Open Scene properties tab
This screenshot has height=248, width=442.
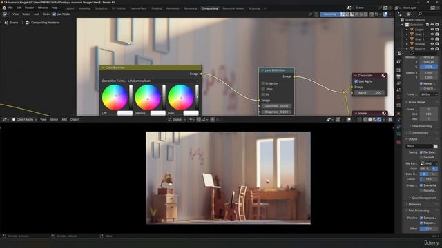398,90
